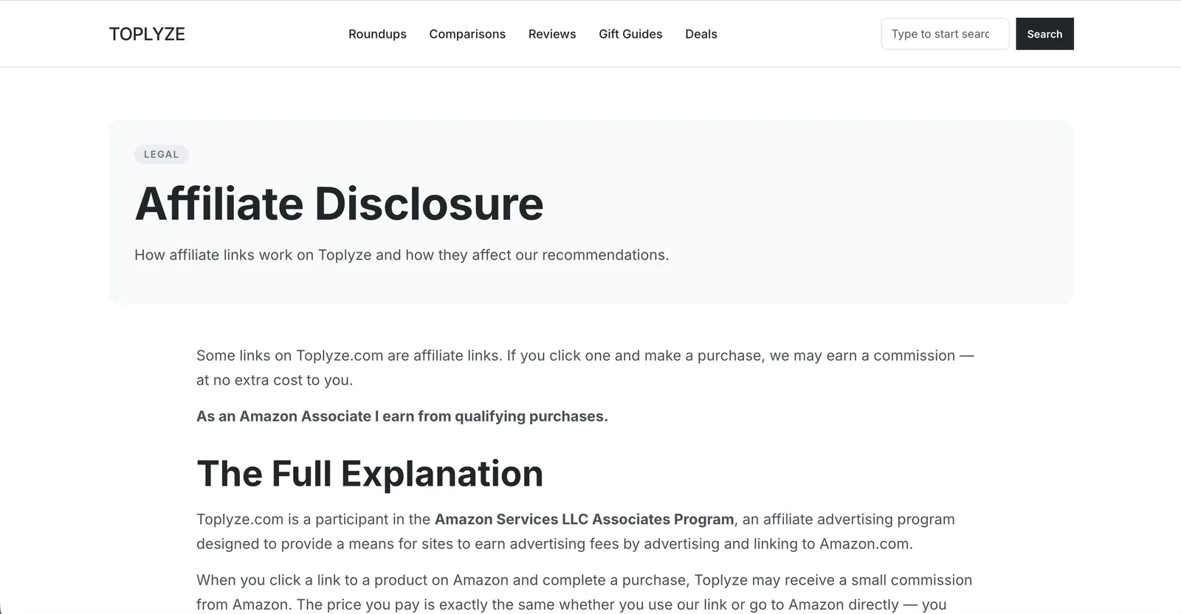Click the subtitle 'How affiliate links work on Toplyze'
Image resolution: width=1181 pixels, height=614 pixels.
point(402,255)
